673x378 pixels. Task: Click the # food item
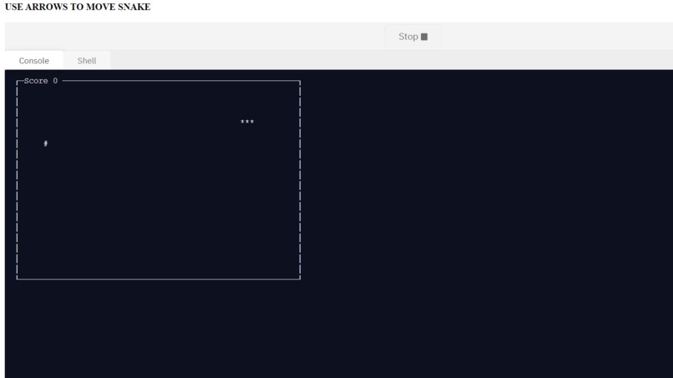tap(45, 144)
